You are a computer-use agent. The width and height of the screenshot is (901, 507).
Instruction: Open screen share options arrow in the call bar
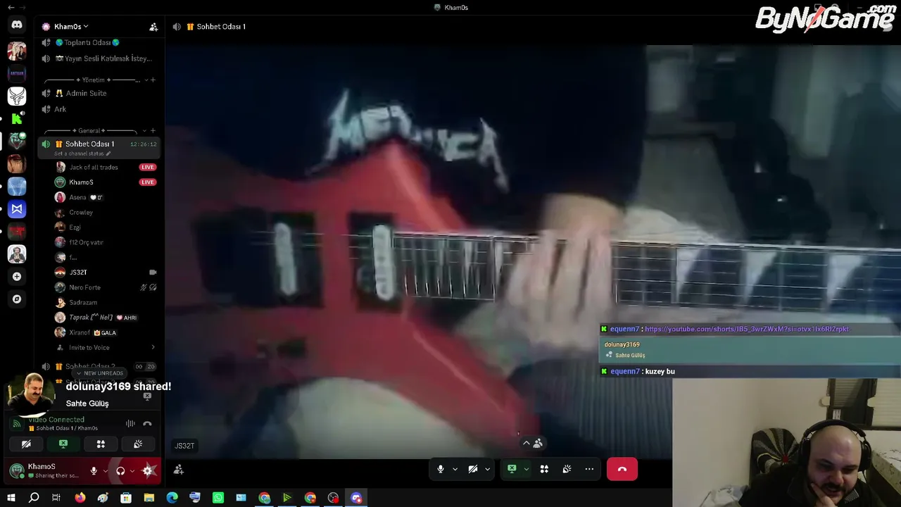pyautogui.click(x=526, y=469)
